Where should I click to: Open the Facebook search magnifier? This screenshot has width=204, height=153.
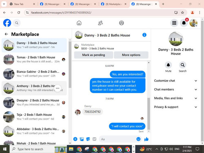17,23
